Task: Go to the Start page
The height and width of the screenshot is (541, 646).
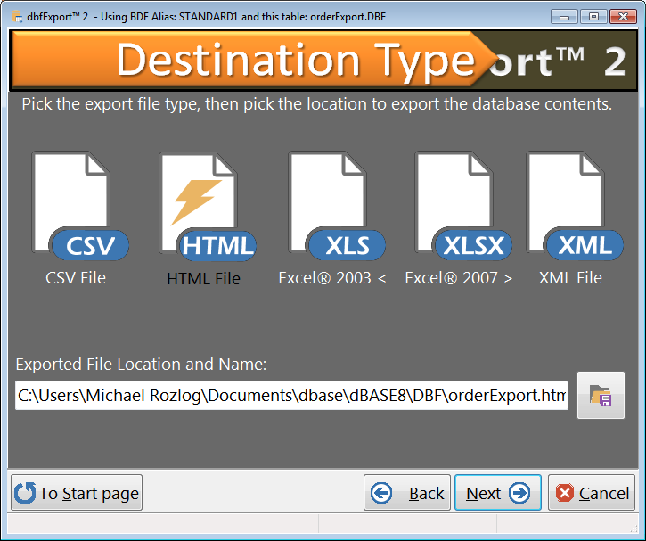Action: tap(77, 492)
